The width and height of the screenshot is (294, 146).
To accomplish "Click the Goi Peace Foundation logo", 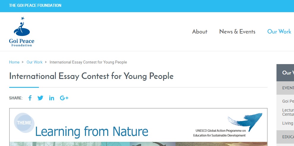I will pyautogui.click(x=22, y=32).
